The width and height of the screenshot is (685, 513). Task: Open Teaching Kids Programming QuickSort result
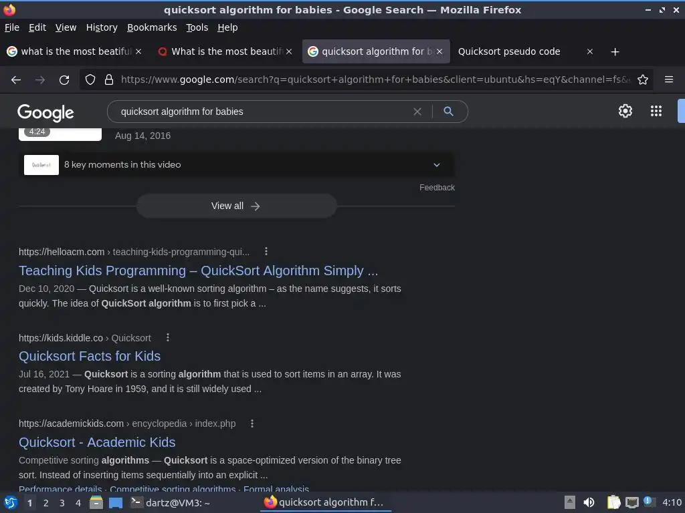[198, 271]
